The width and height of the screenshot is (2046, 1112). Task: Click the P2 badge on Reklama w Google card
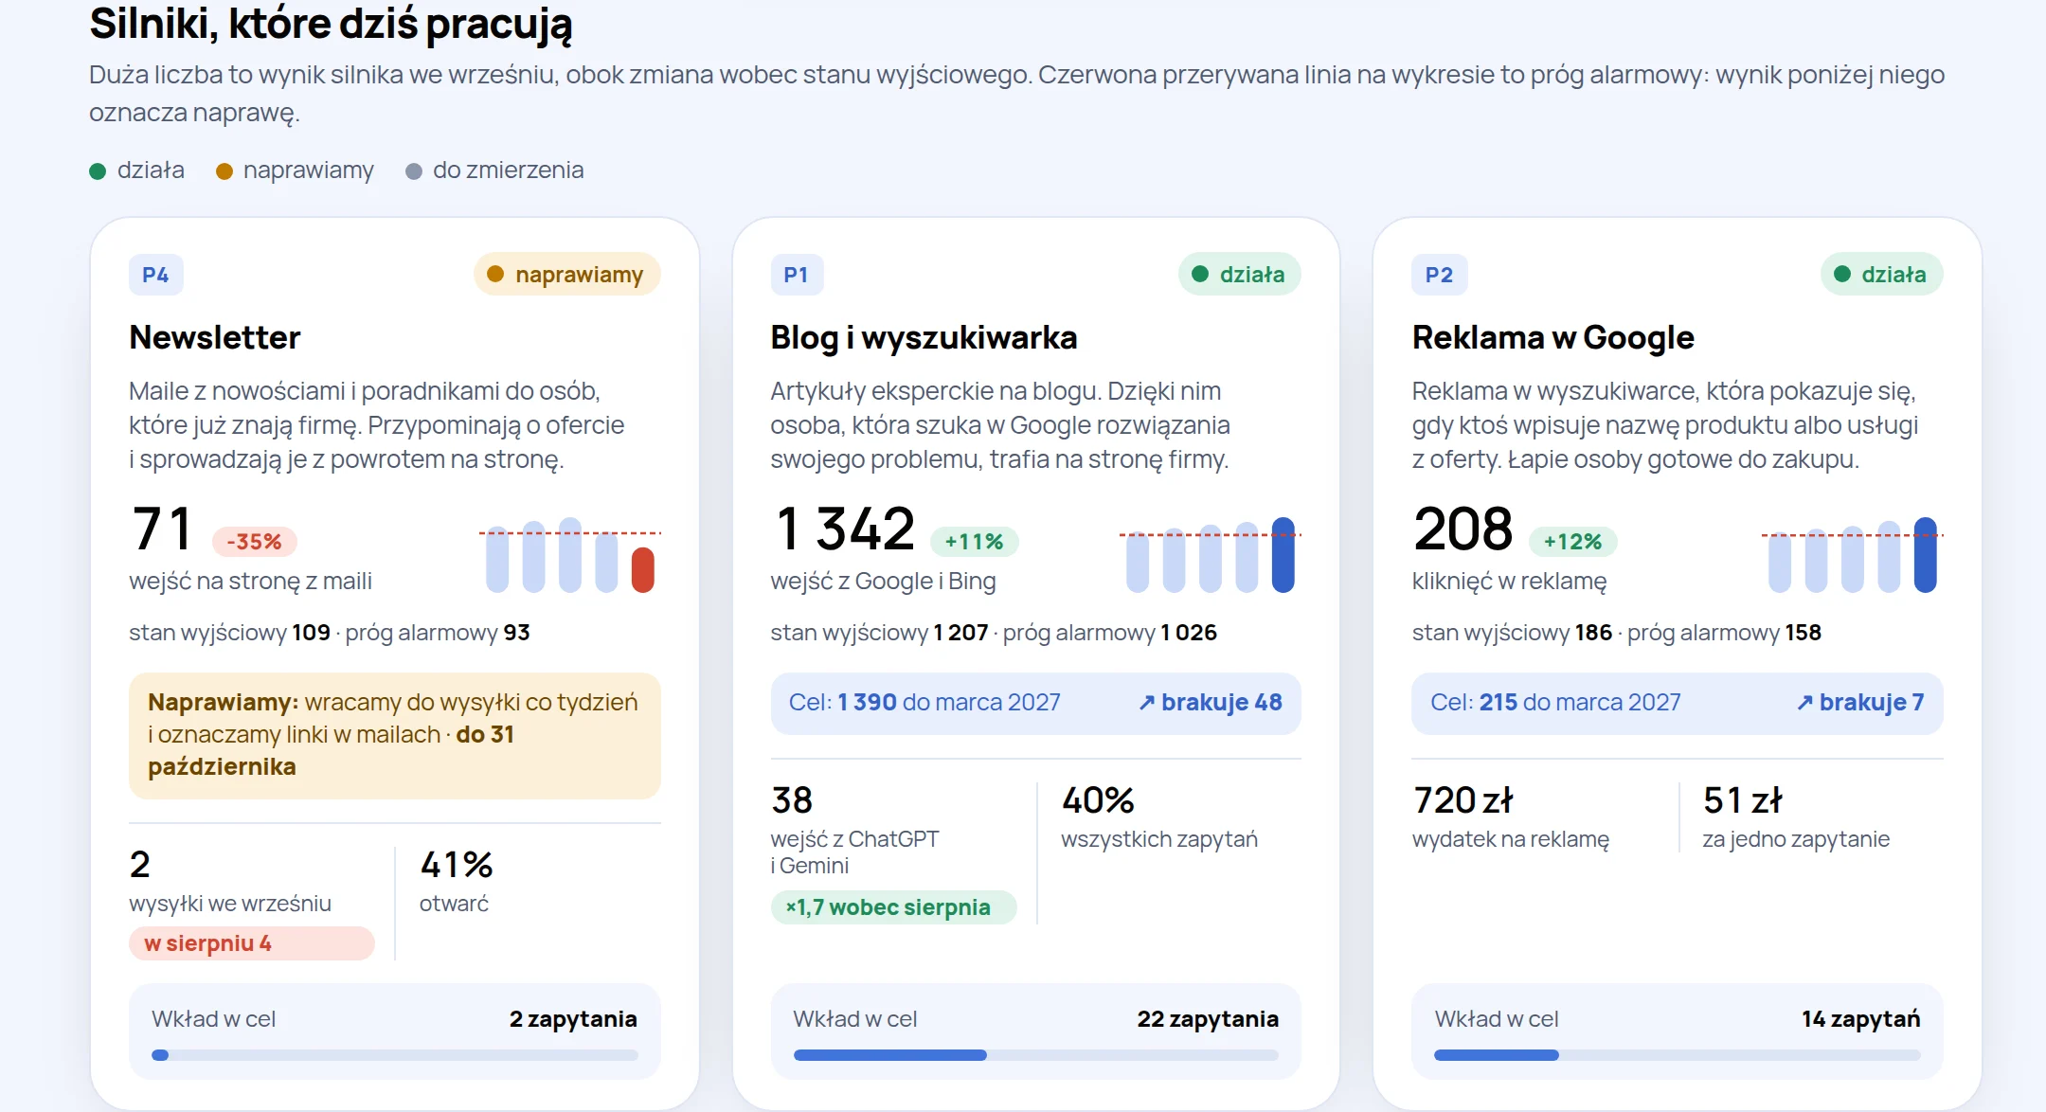1439,275
